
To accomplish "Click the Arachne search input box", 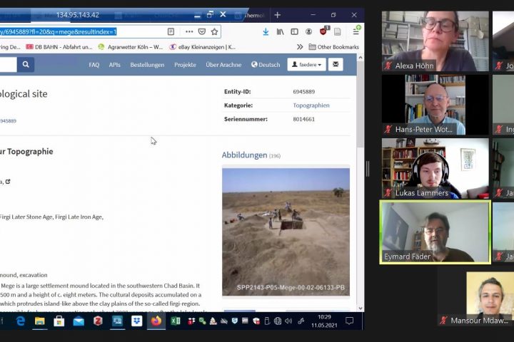I will pos(8,64).
